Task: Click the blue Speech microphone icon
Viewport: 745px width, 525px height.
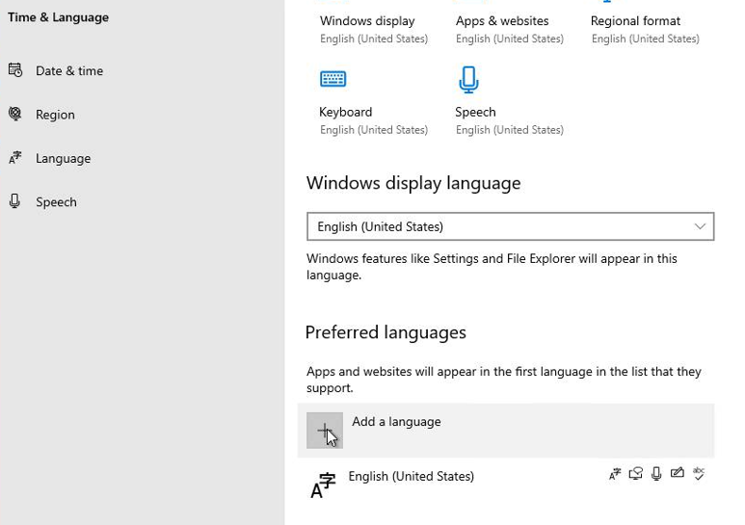Action: [468, 79]
